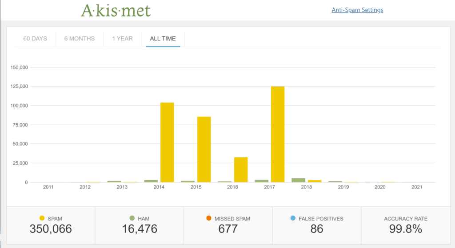Click the 2018 axis label
Image resolution: width=455 pixels, height=248 pixels.
pyautogui.click(x=307, y=187)
